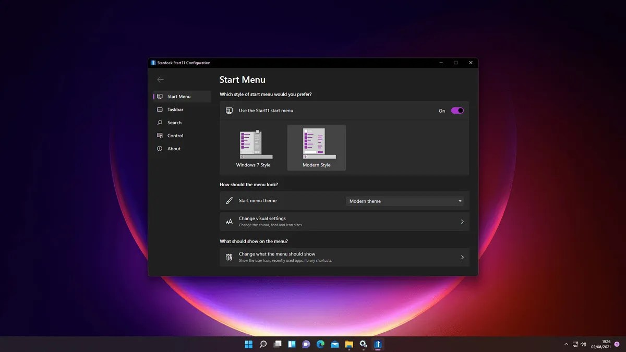Click the About info icon
This screenshot has width=626, height=352.
(160, 149)
